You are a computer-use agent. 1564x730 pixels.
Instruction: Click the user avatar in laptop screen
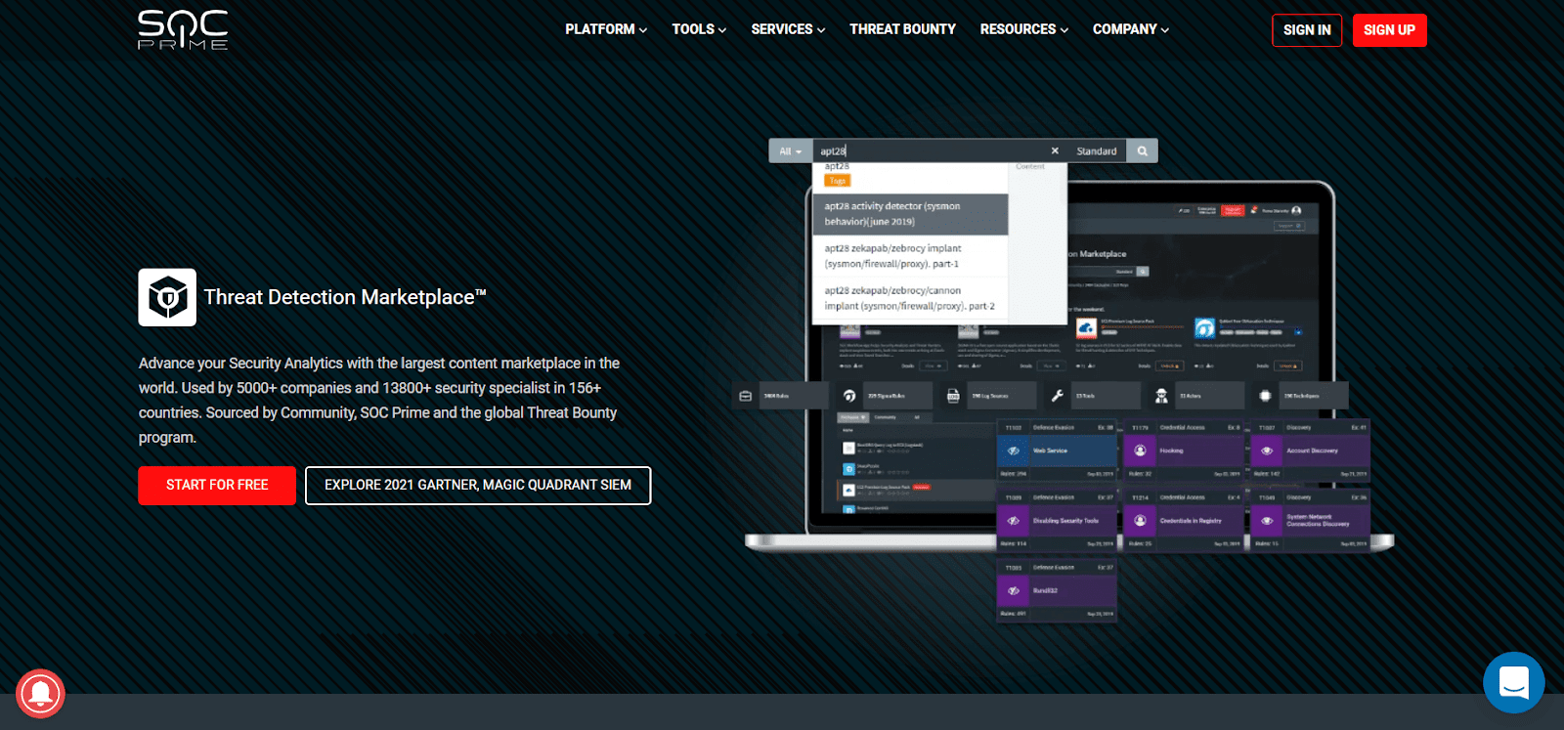point(1296,210)
